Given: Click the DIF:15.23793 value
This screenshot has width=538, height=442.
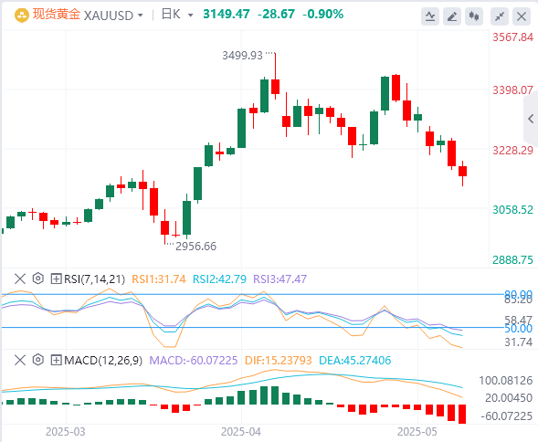Looking at the screenshot, I should (x=279, y=361).
